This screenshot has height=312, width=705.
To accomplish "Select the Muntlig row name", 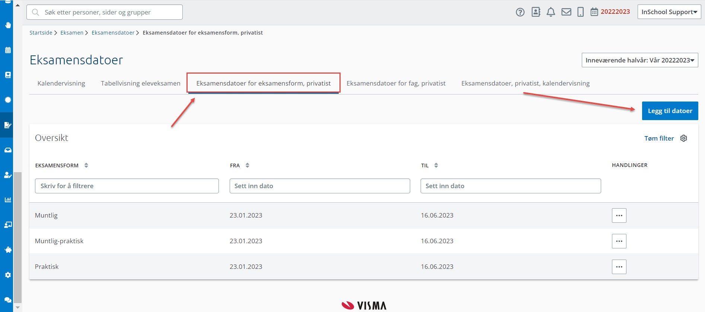I will click(46, 215).
